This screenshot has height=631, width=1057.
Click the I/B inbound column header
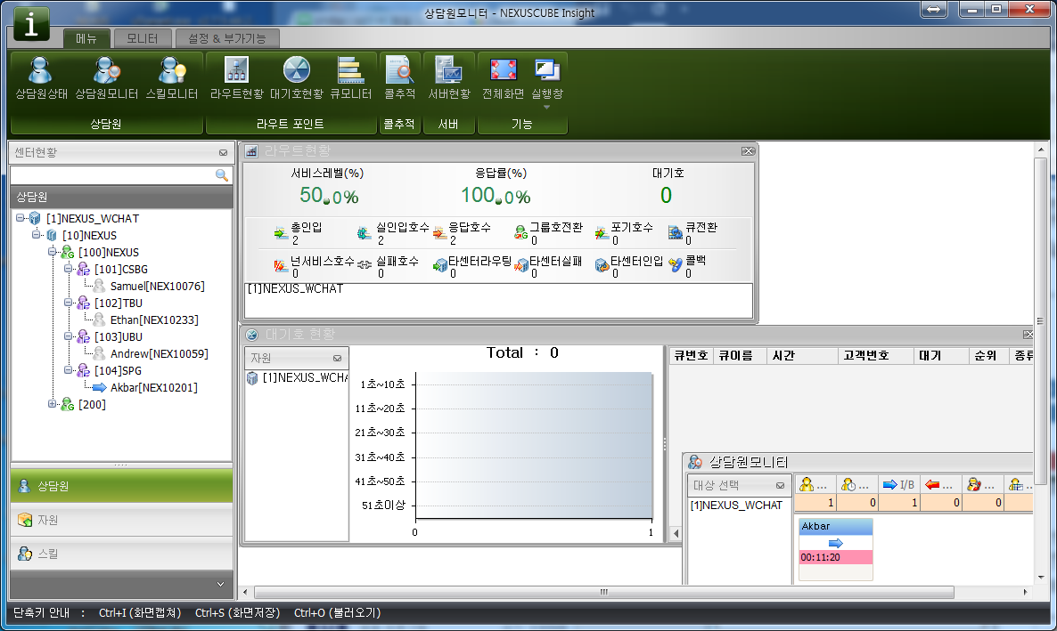(x=898, y=485)
